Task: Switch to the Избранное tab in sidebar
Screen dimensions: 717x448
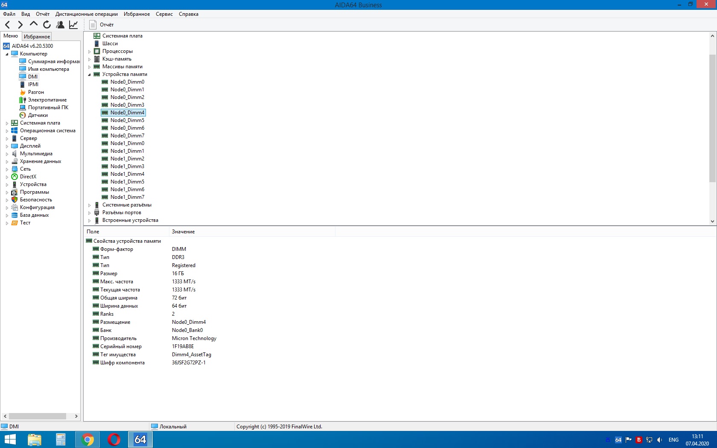Action: [x=37, y=36]
